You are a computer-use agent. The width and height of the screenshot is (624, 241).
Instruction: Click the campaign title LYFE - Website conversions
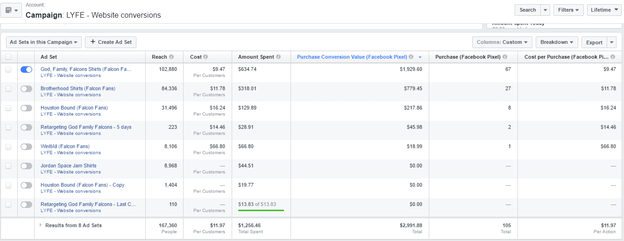[x=113, y=15]
